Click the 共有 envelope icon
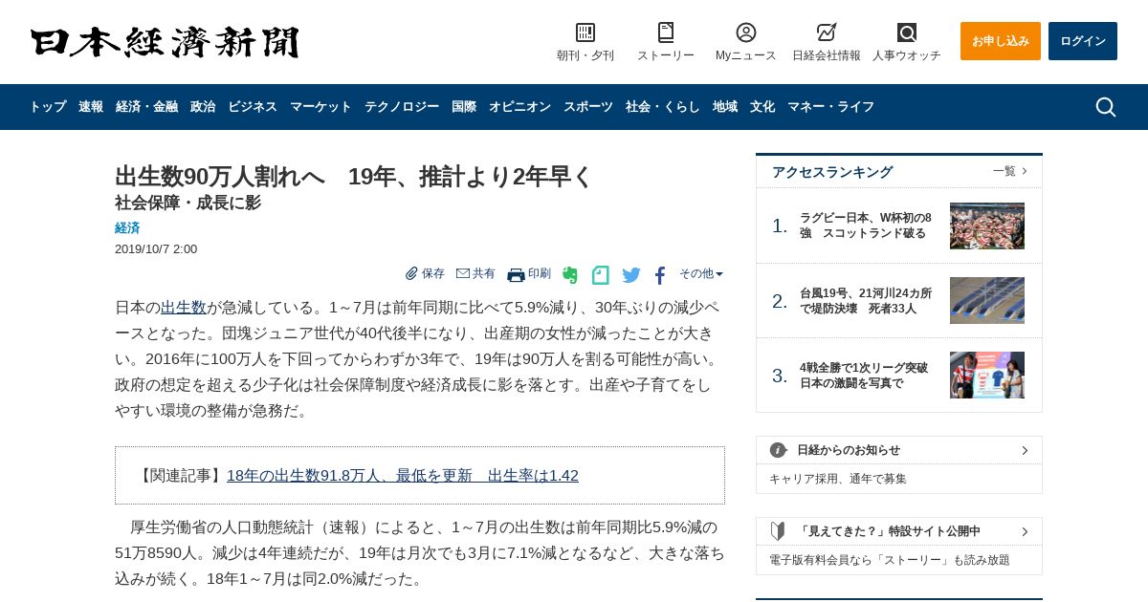 point(463,273)
